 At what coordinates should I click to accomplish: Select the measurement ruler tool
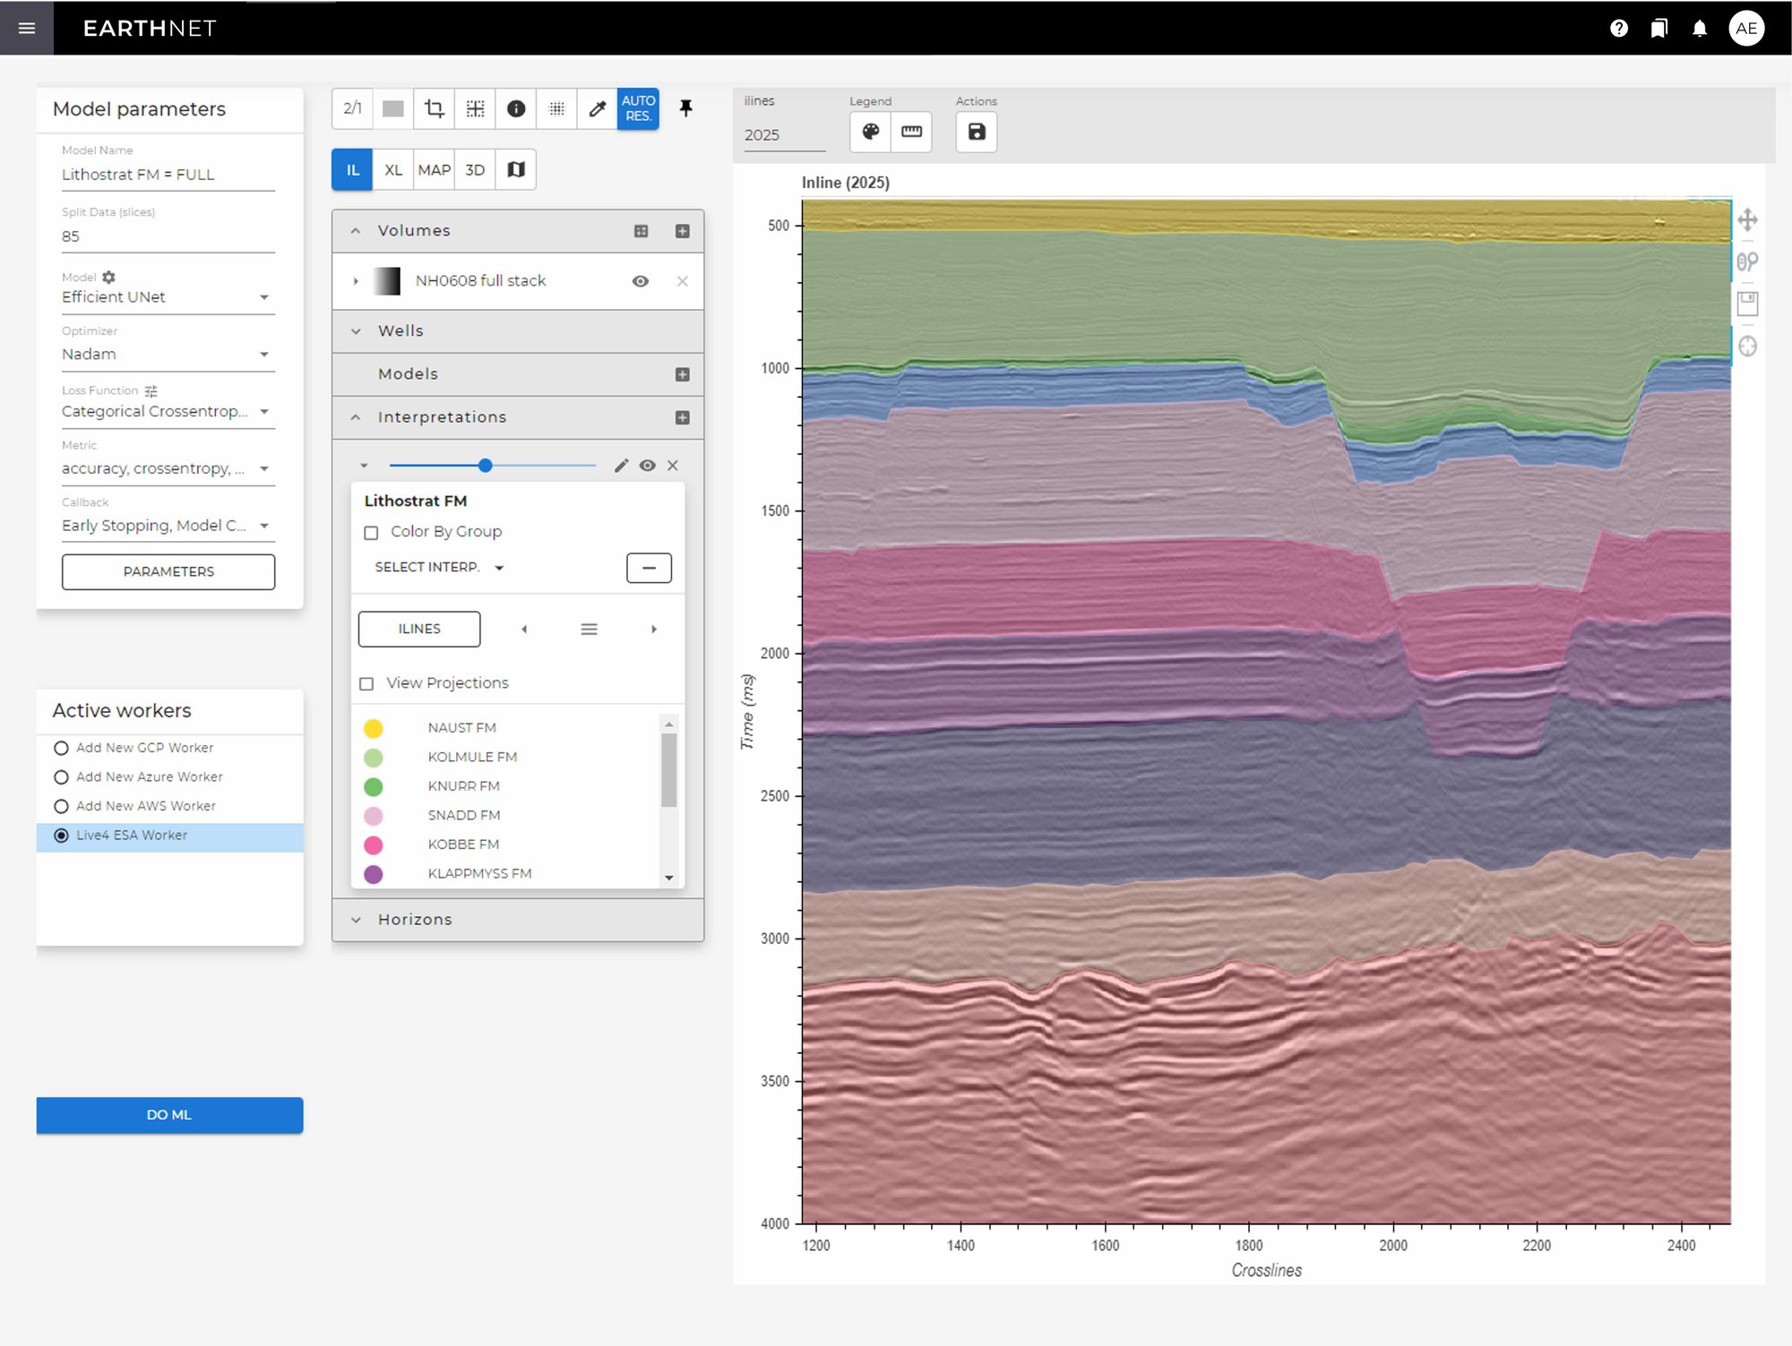911,132
